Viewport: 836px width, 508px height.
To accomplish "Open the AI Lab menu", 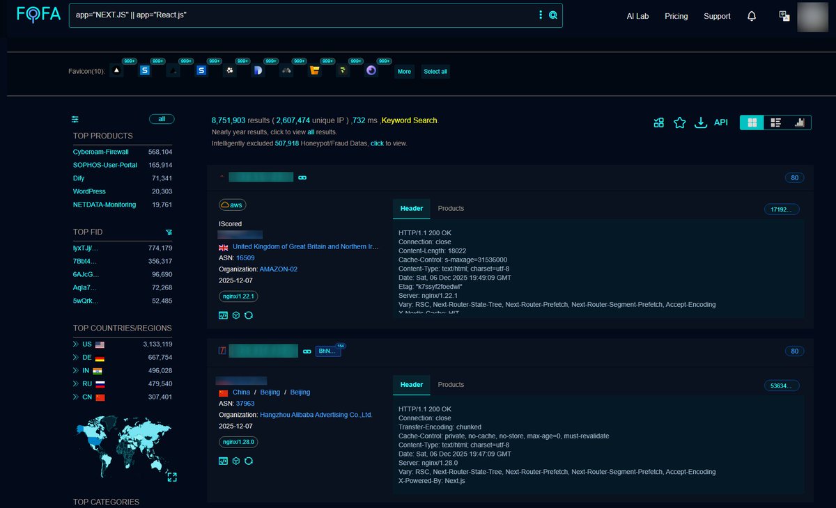I will coord(637,16).
